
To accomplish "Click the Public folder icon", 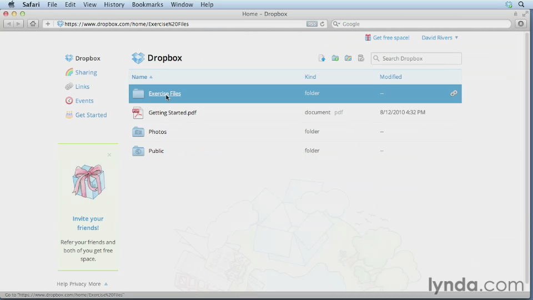I will (x=138, y=151).
